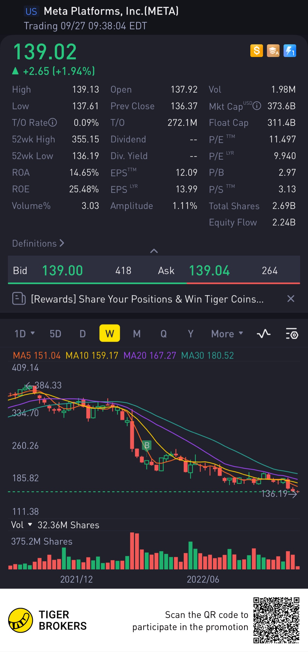Tap the Float Cap value 311.4B

(x=281, y=122)
